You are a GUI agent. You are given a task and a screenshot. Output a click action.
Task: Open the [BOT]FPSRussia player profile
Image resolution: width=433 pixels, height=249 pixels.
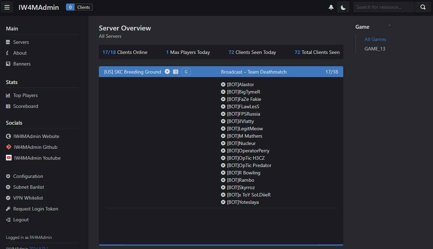pyautogui.click(x=244, y=114)
